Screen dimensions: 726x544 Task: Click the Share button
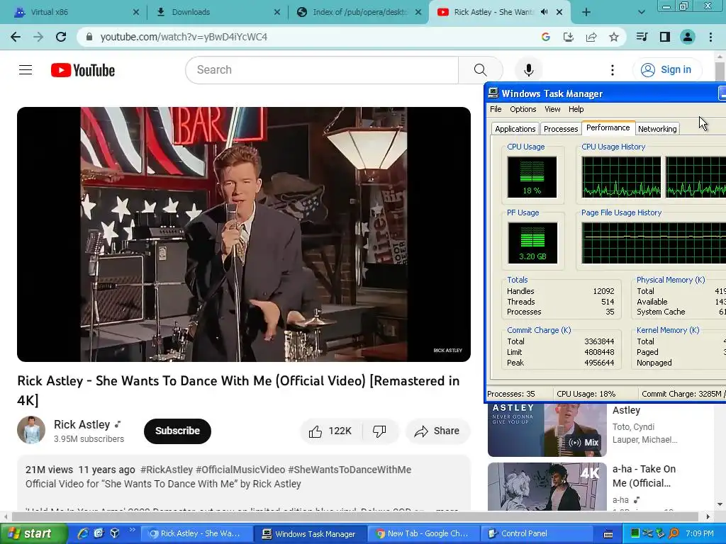[x=437, y=431]
